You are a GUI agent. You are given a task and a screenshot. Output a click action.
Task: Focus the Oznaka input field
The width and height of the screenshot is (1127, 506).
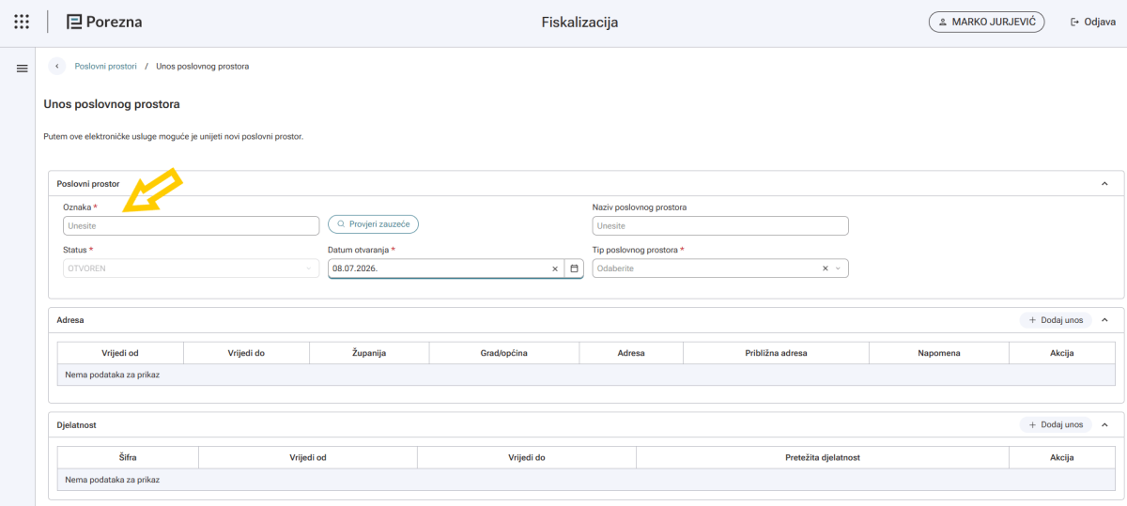pos(192,225)
